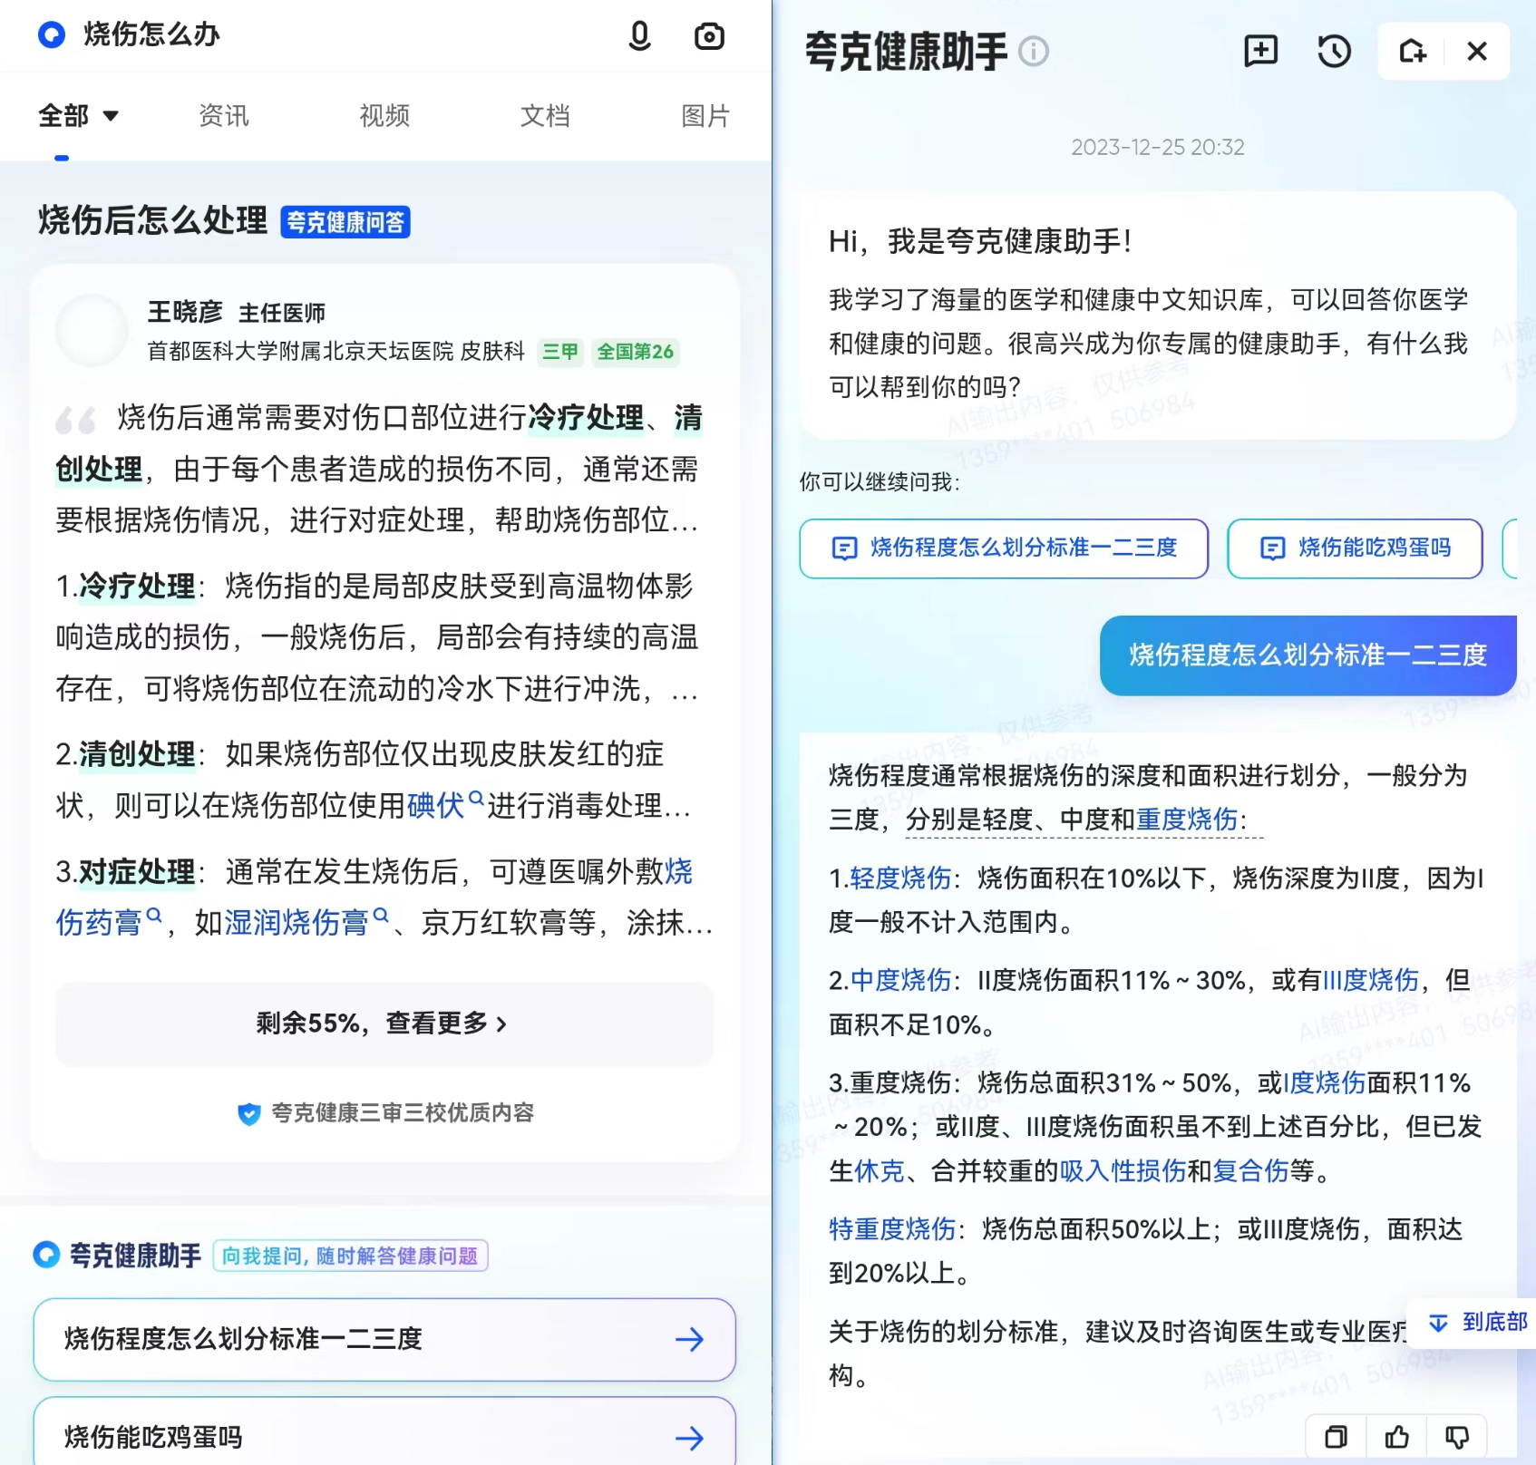Open 吸入性损伤 link

coord(1123,1171)
